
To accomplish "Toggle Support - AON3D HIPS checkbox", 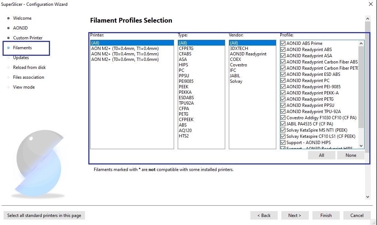I will tap(283, 142).
